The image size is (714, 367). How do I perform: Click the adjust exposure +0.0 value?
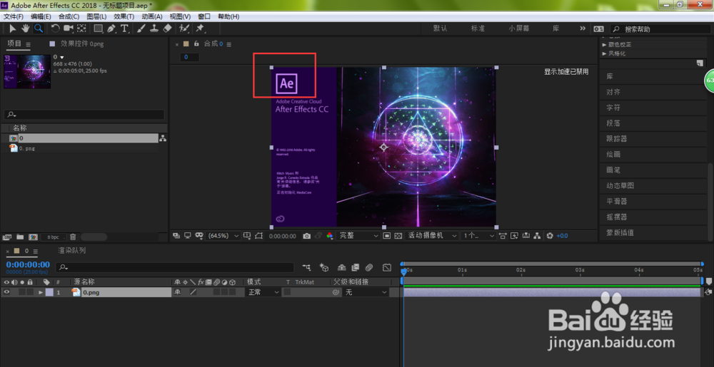(x=563, y=236)
